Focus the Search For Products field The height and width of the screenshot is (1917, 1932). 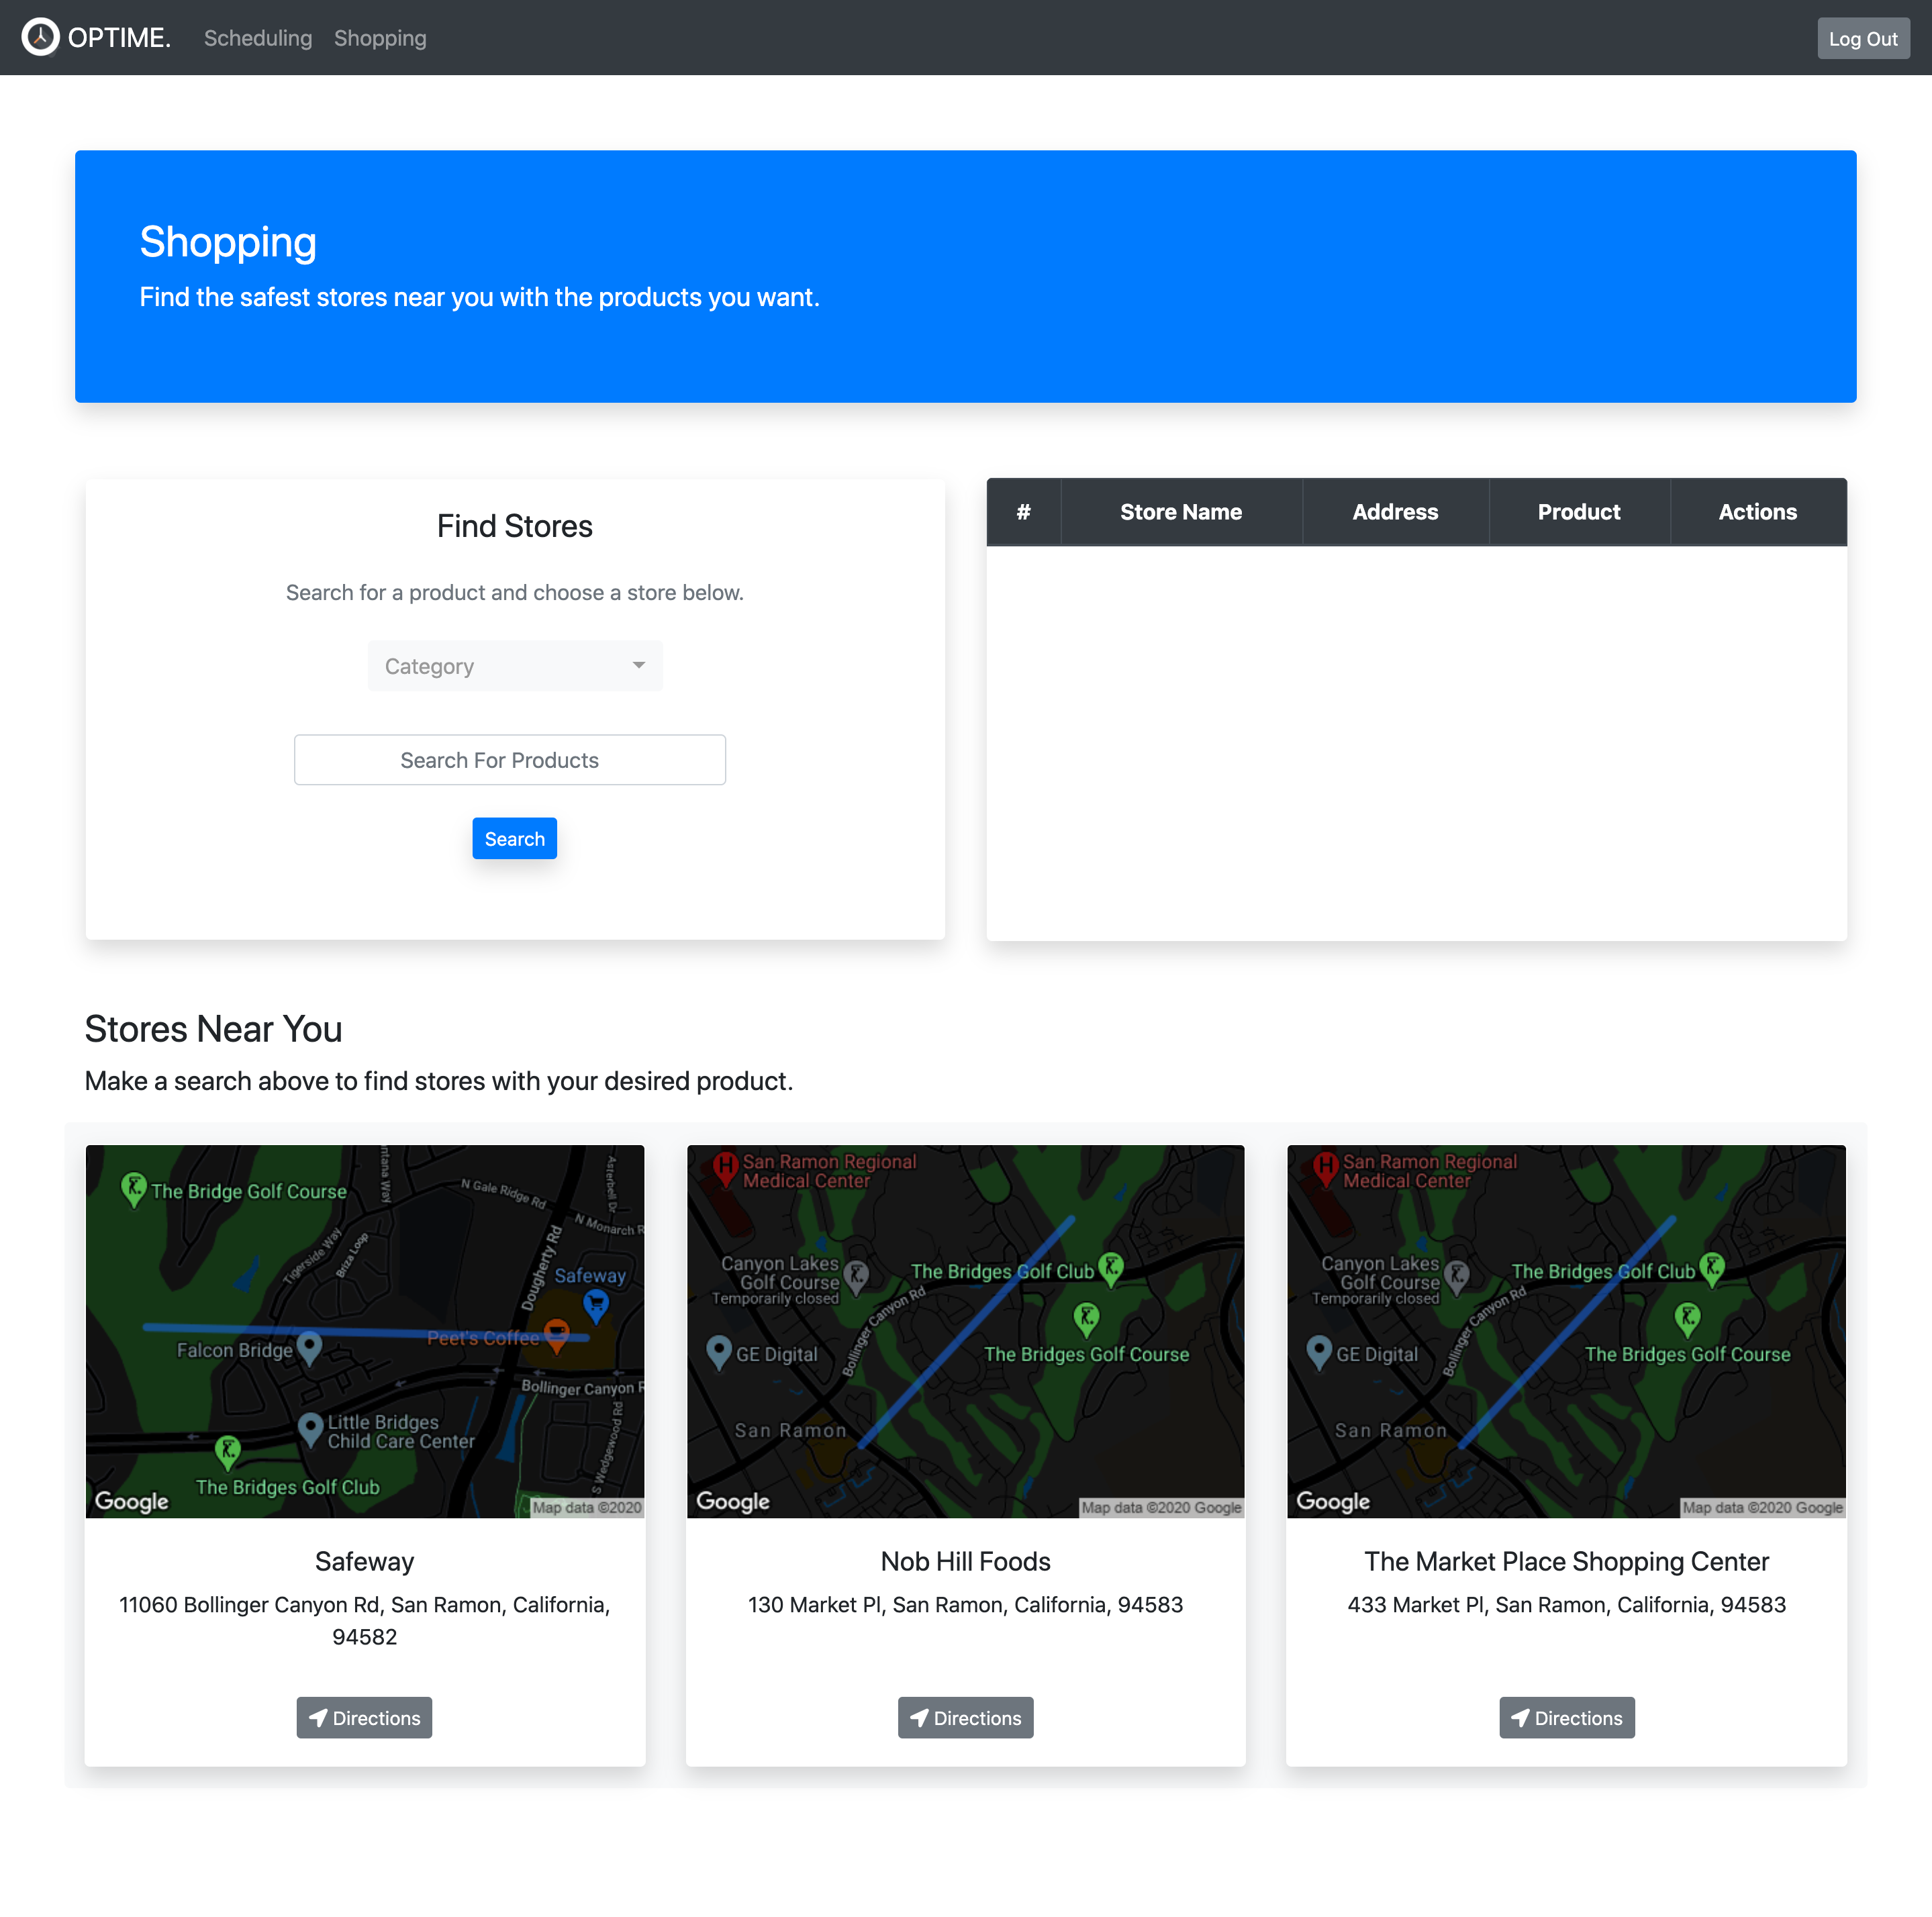tap(509, 760)
